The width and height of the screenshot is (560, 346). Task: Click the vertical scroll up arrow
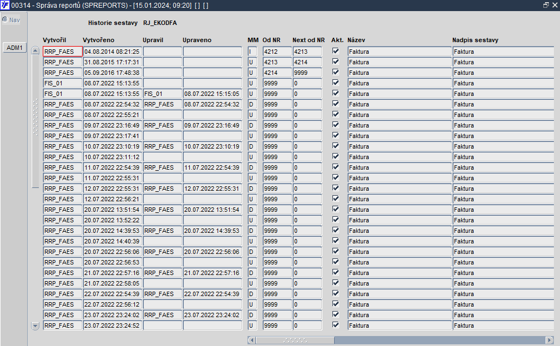[35, 50]
